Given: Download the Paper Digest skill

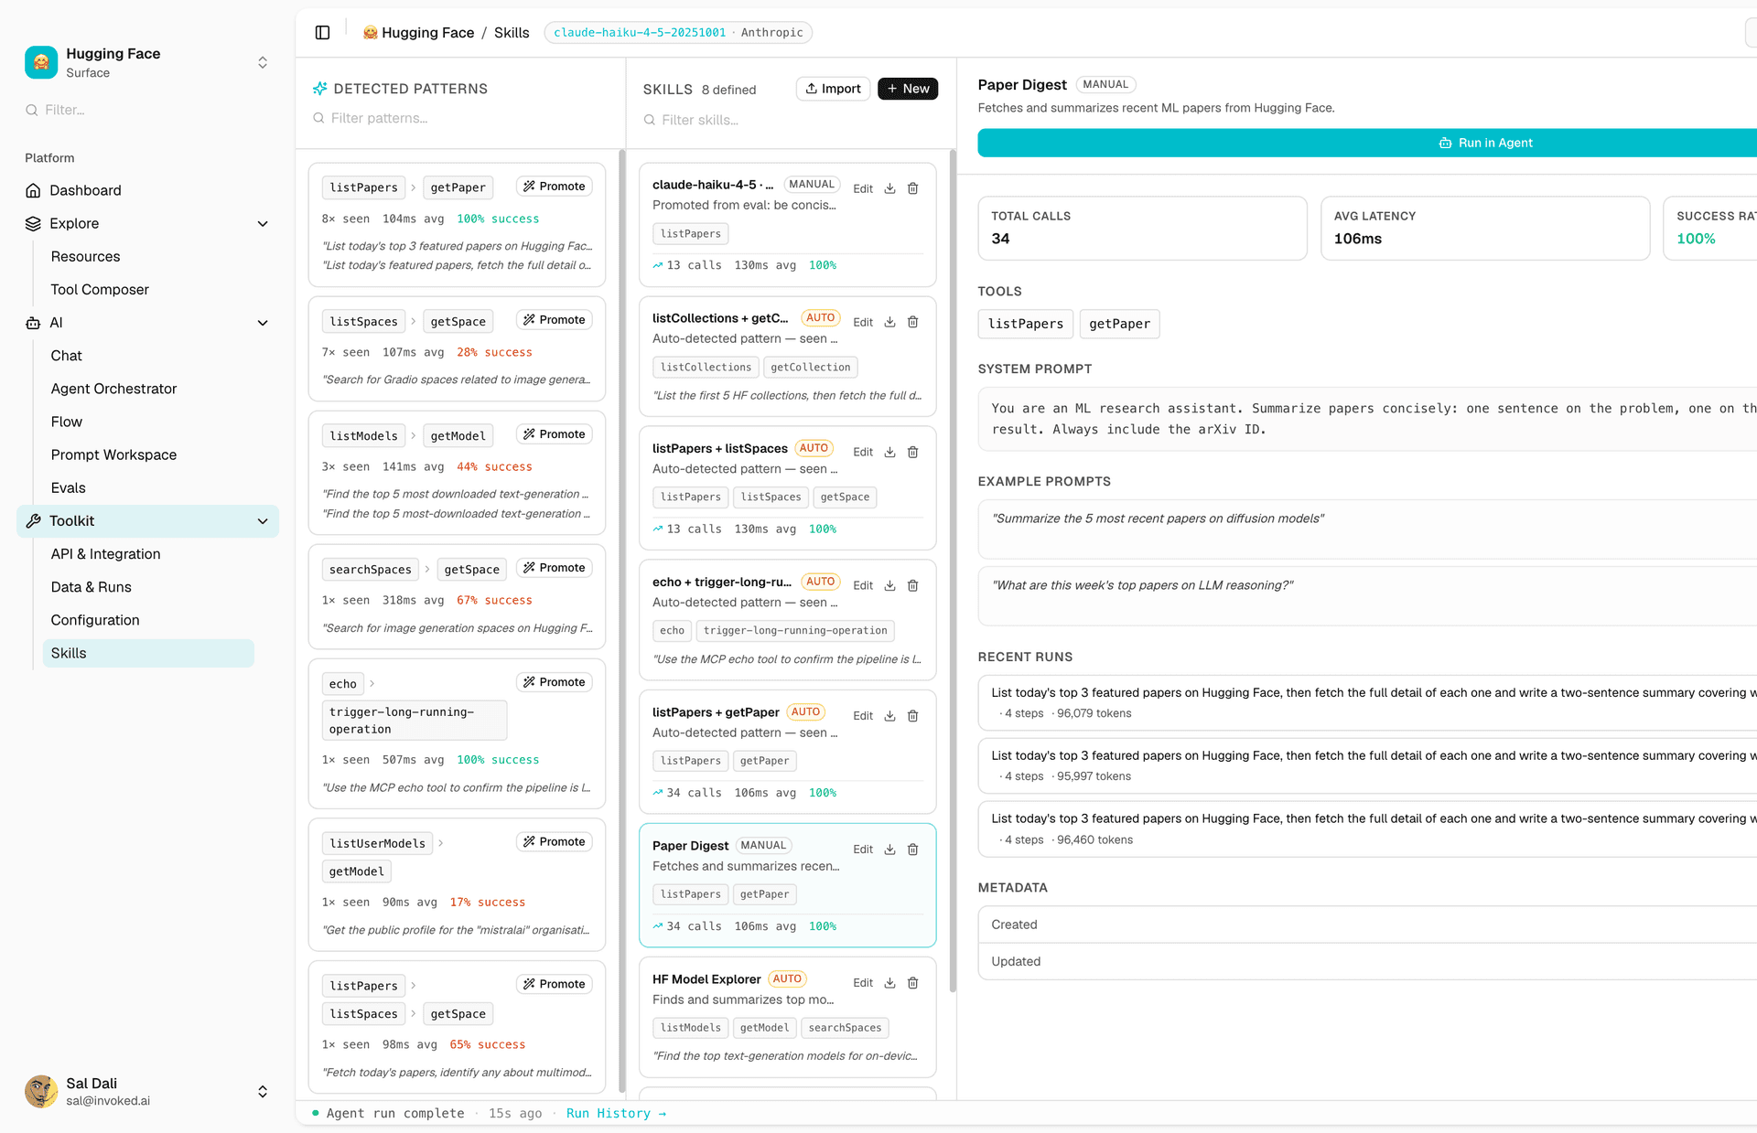Looking at the screenshot, I should (x=889, y=850).
